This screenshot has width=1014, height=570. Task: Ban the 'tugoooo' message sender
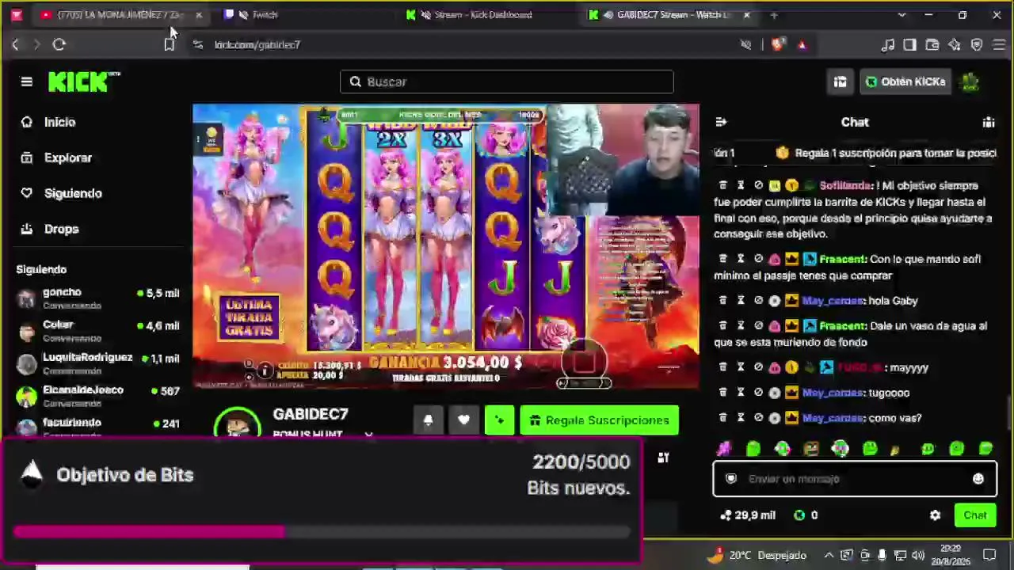[x=758, y=393]
